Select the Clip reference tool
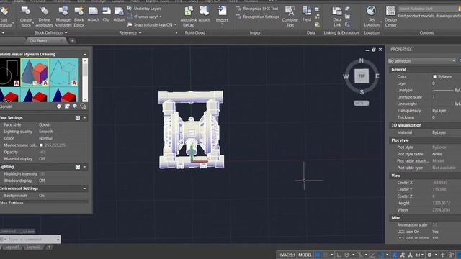461x259 pixels. tap(106, 14)
